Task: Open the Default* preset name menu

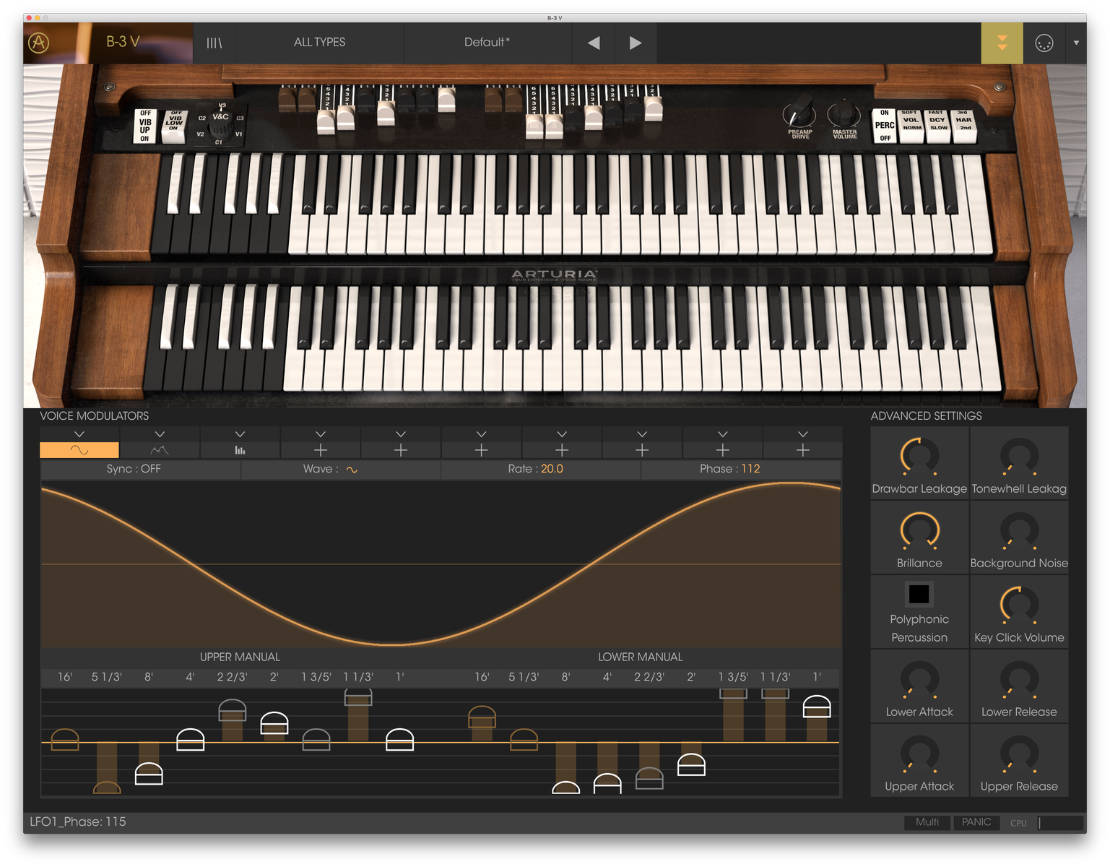Action: point(487,42)
